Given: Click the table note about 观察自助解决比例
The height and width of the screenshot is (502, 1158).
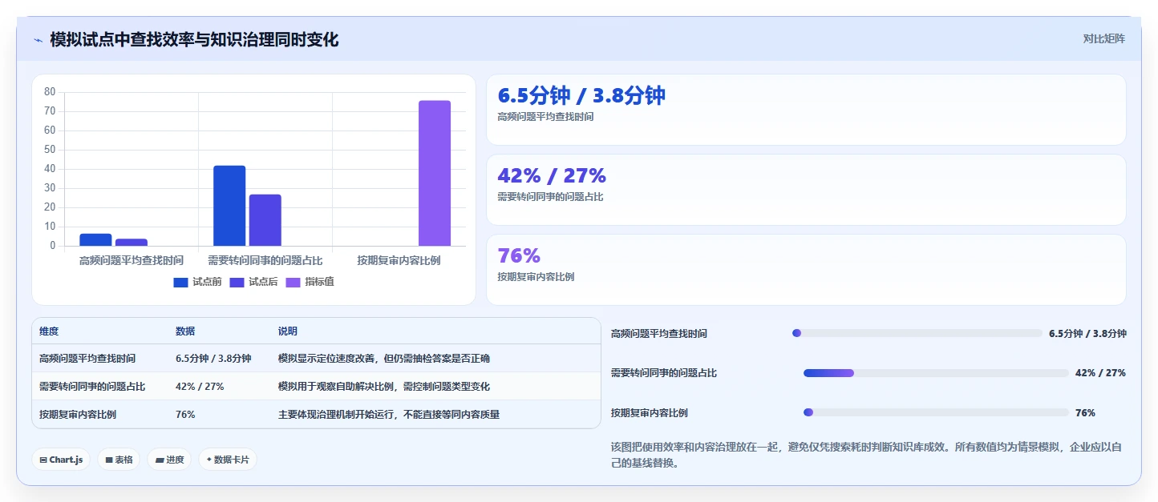Looking at the screenshot, I should [x=384, y=387].
